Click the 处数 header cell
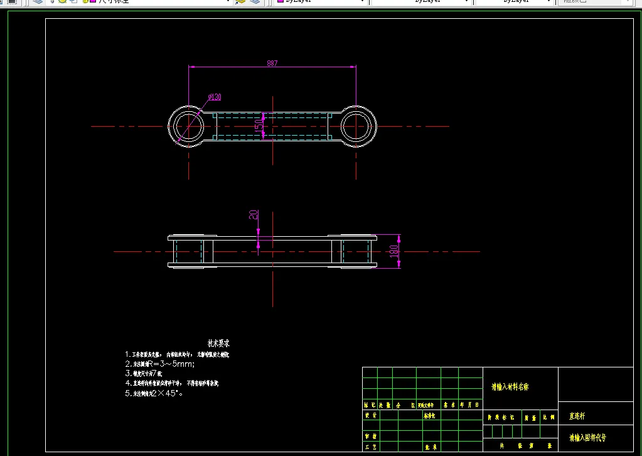Viewport: 642px width, 456px height. [x=385, y=404]
